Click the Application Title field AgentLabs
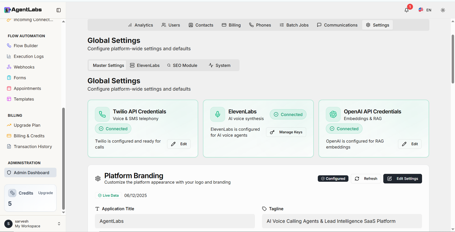 [x=175, y=221]
